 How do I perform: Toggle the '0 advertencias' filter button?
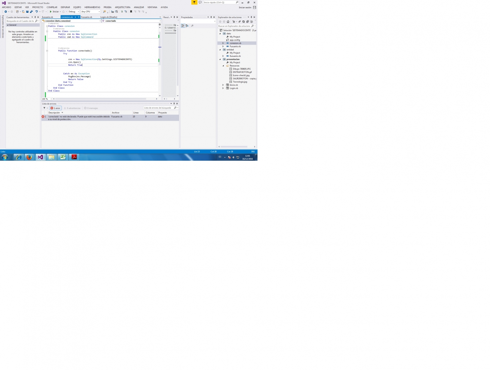(x=72, y=108)
